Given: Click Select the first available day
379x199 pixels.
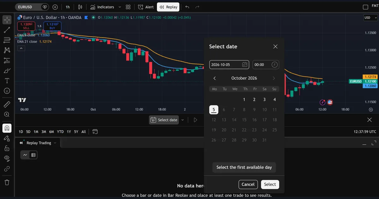Looking at the screenshot, I should (244, 167).
